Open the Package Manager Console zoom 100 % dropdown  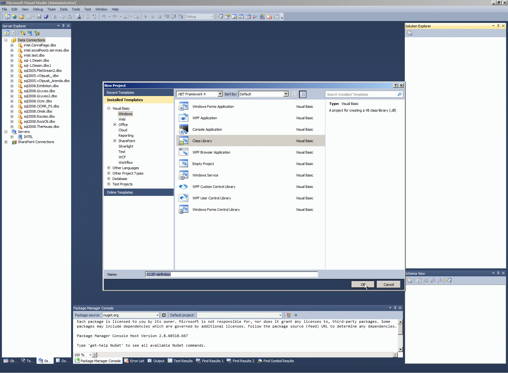[90, 355]
